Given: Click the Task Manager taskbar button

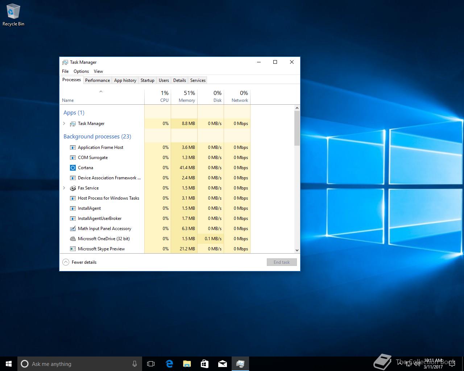Looking at the screenshot, I should coord(240,364).
